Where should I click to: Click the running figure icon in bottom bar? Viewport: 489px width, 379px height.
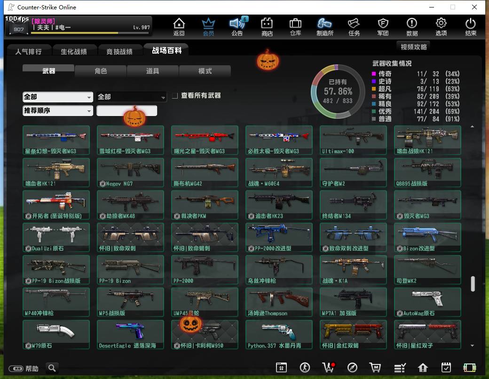coord(305,368)
